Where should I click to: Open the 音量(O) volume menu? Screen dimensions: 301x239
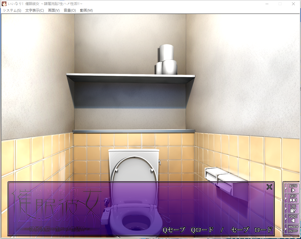pos(70,10)
